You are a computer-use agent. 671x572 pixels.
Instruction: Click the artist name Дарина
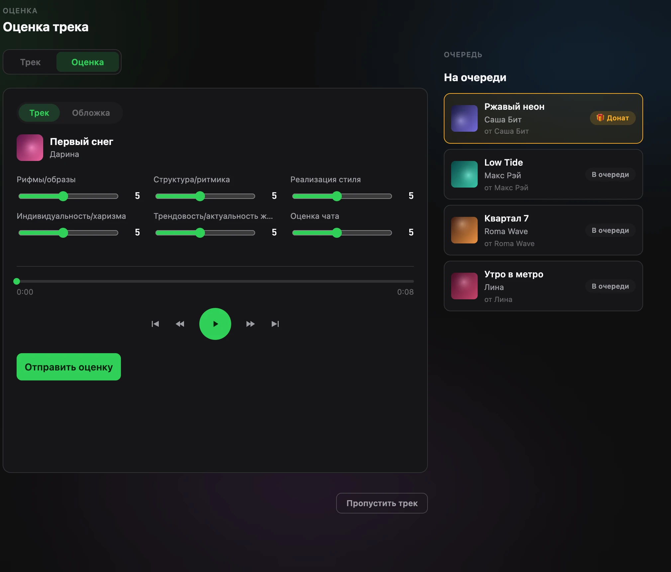coord(64,154)
